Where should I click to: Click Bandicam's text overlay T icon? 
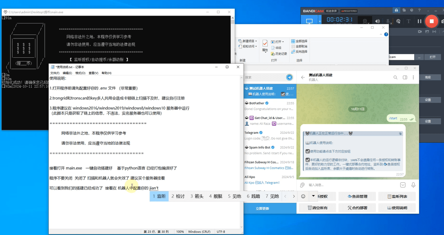point(408,21)
